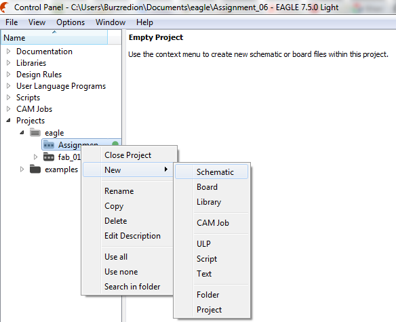This screenshot has width=396, height=322.
Task: Select the Libraries tree item
Action: point(31,62)
